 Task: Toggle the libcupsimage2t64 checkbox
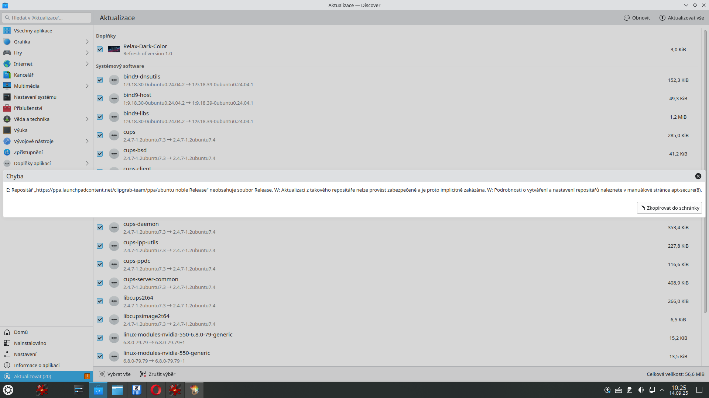point(100,320)
